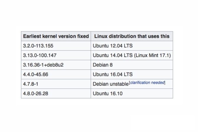198x132 pixels.
Task: Select the 3.2.0-113.155 cell
Action: tap(56, 46)
